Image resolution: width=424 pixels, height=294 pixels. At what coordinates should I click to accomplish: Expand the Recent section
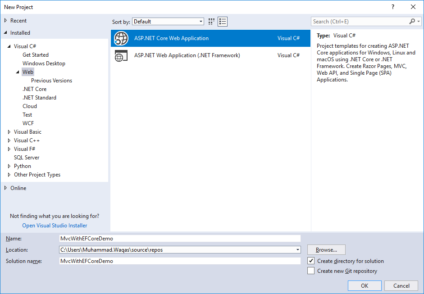point(5,21)
